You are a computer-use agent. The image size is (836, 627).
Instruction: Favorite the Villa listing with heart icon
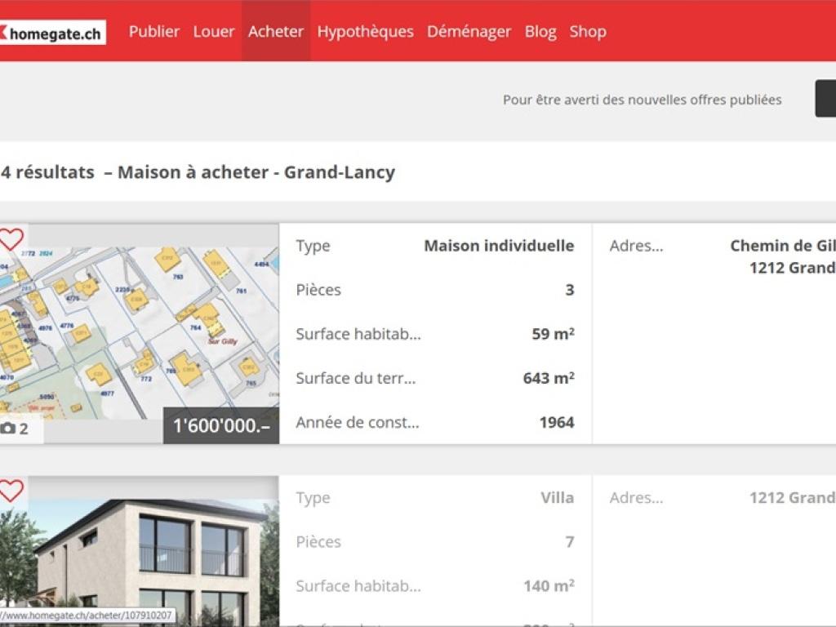(x=11, y=491)
